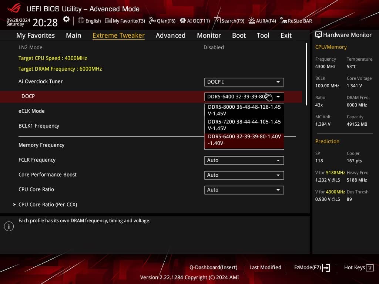The image size is (379, 284).
Task: Click the AURA lighting icon
Action: 252,21
